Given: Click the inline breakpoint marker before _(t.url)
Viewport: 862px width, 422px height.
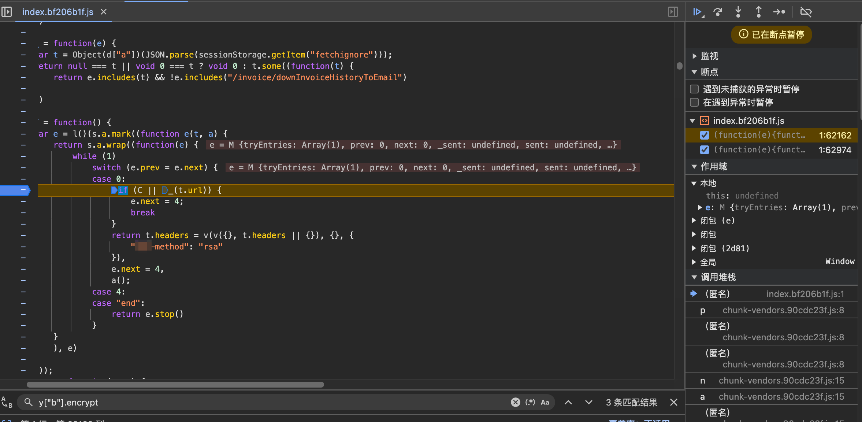Looking at the screenshot, I should [164, 190].
